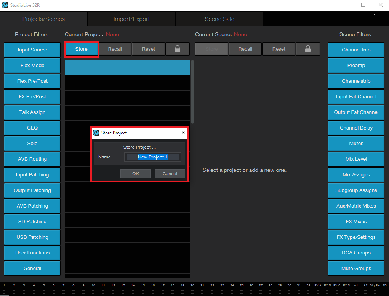The width and height of the screenshot is (389, 296).
Task: Toggle the Talk Assign project filter
Action: pos(32,112)
